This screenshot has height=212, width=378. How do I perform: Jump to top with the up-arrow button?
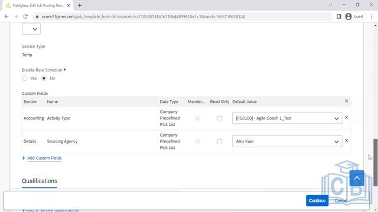pyautogui.click(x=357, y=178)
